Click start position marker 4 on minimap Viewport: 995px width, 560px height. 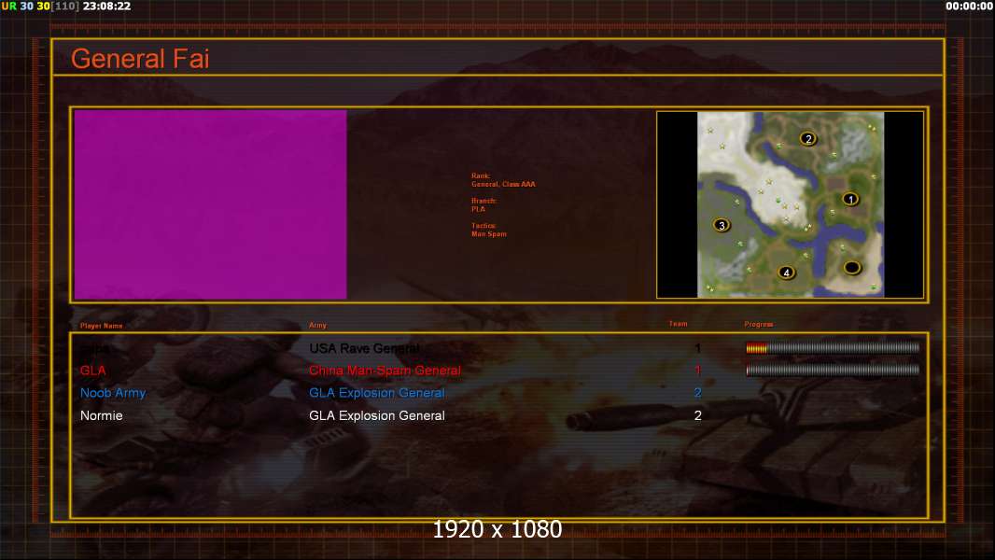[786, 273]
